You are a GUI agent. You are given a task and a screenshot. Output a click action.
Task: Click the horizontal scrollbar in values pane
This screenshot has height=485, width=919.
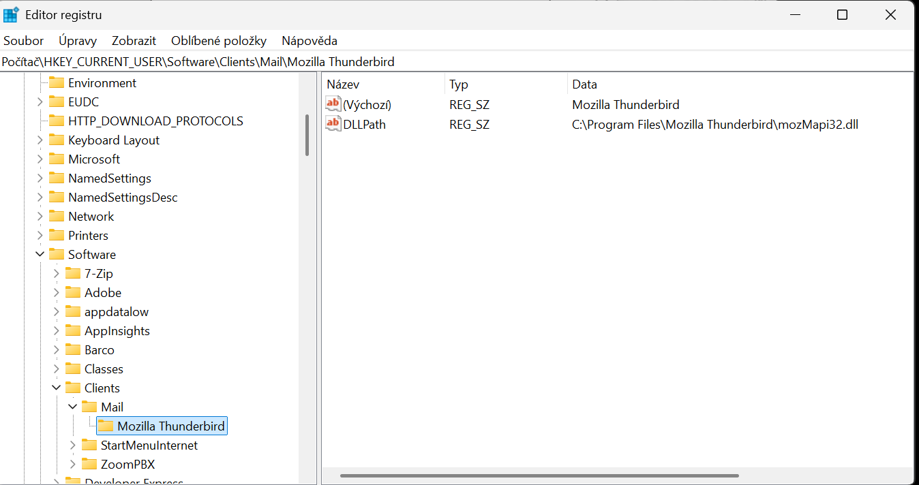[539, 475]
